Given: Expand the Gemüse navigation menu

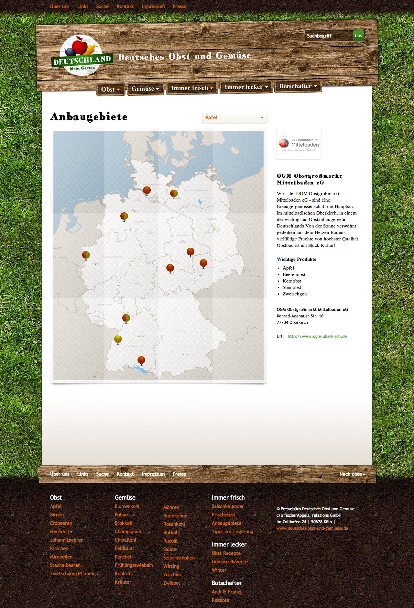Looking at the screenshot, I should [145, 89].
